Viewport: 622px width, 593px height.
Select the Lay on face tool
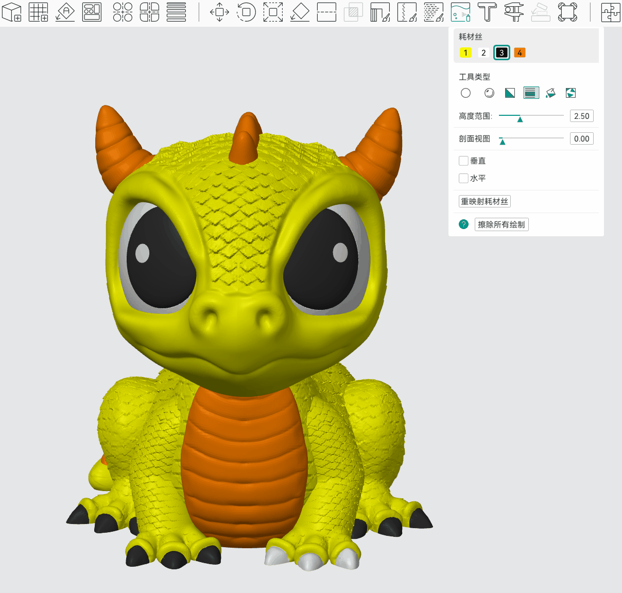pyautogui.click(x=300, y=12)
